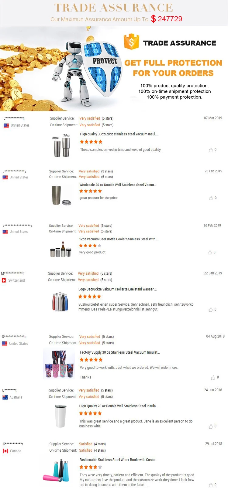Like the Australia reviewer's 24 Jun 2018 review

[x=210, y=426]
